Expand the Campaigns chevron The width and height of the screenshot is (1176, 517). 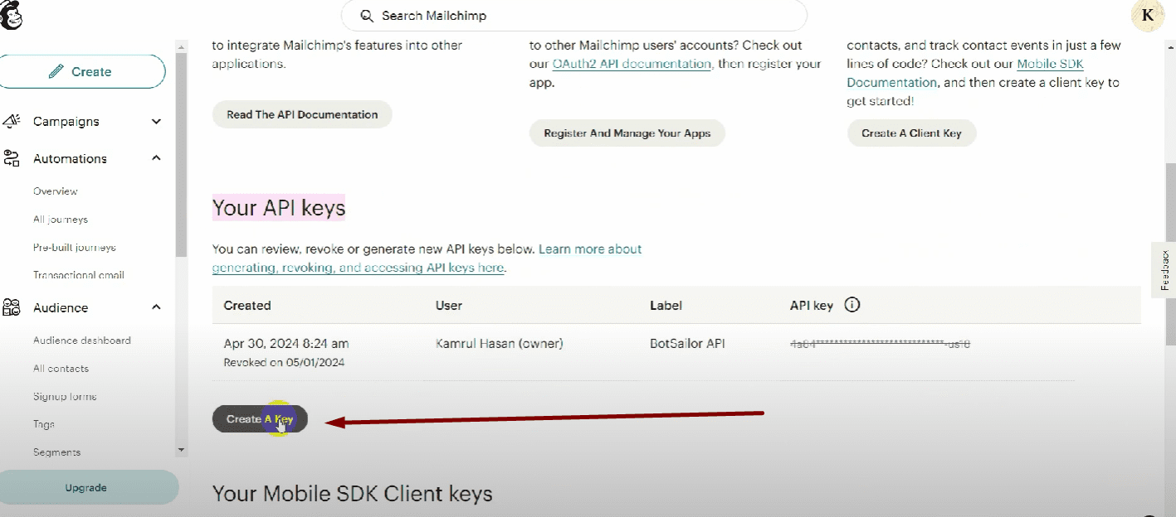pyautogui.click(x=156, y=122)
